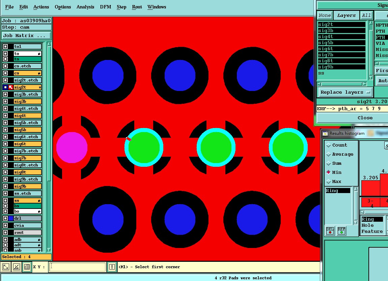Open the Replace layers dropdown
This screenshot has height=281, width=388.
345,92
